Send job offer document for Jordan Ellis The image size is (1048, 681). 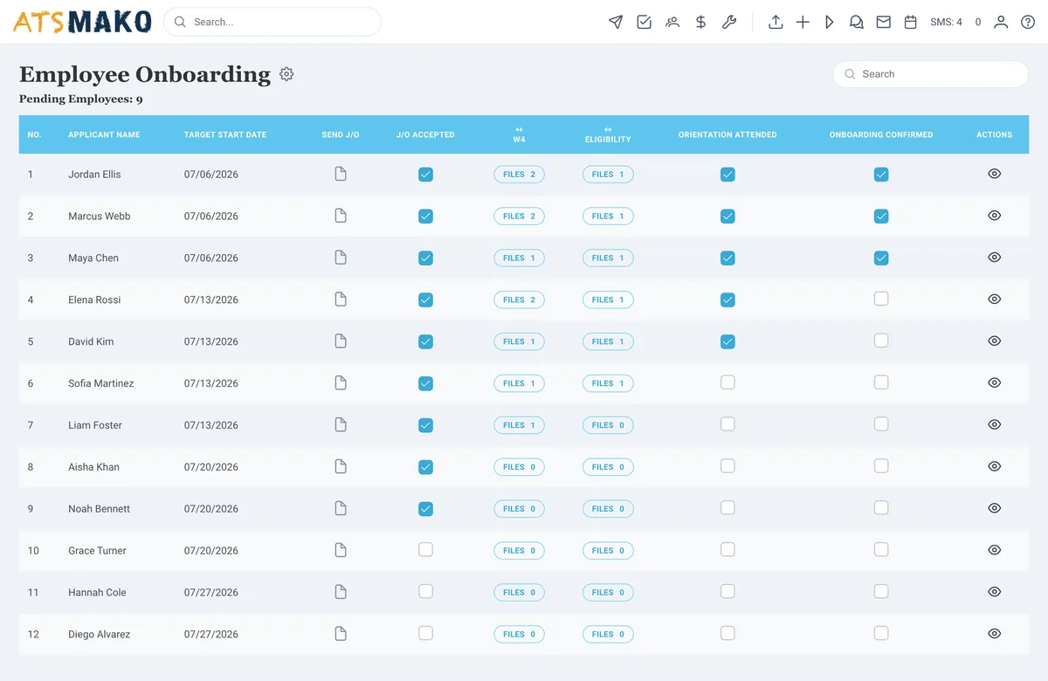(x=341, y=174)
